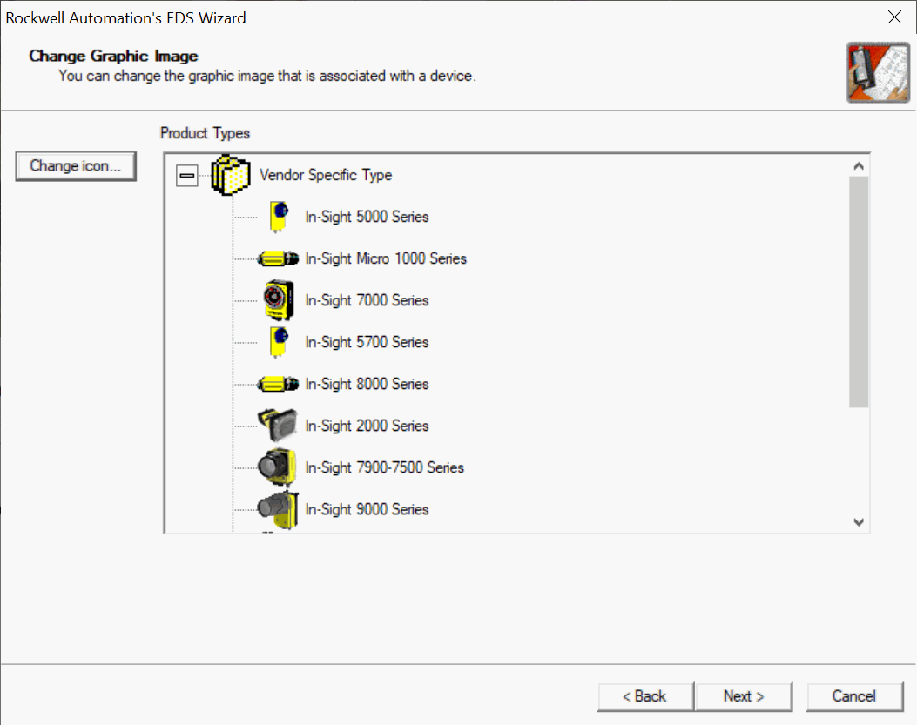This screenshot has height=725, width=917.
Task: Click the scroll up arrow in product list
Action: pos(859,165)
